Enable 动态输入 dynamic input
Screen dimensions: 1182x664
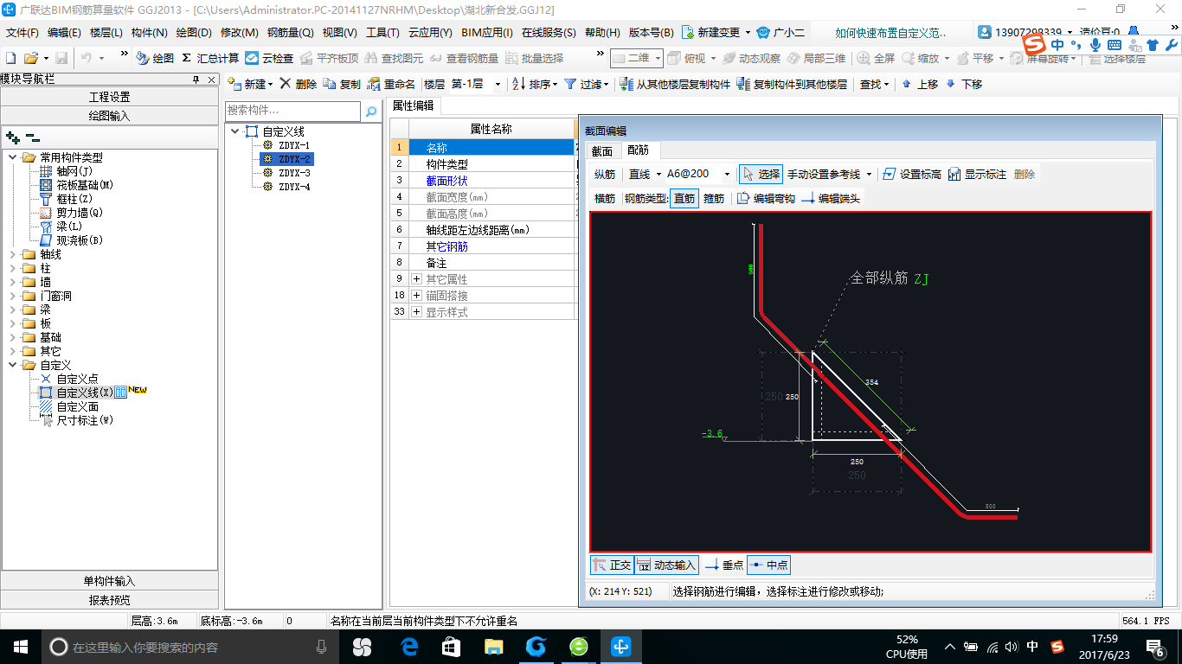click(666, 565)
